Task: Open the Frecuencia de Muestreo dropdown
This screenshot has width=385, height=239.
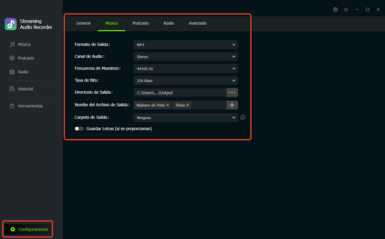Action: click(185, 69)
